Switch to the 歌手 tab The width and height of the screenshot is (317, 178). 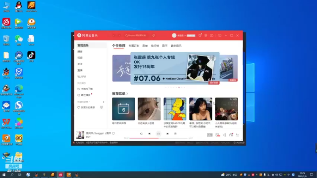(x=165, y=46)
